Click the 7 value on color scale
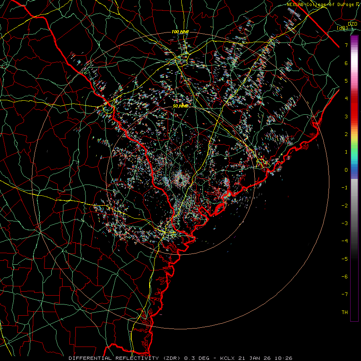Screen dimensions: 361x361 [x=346, y=45]
